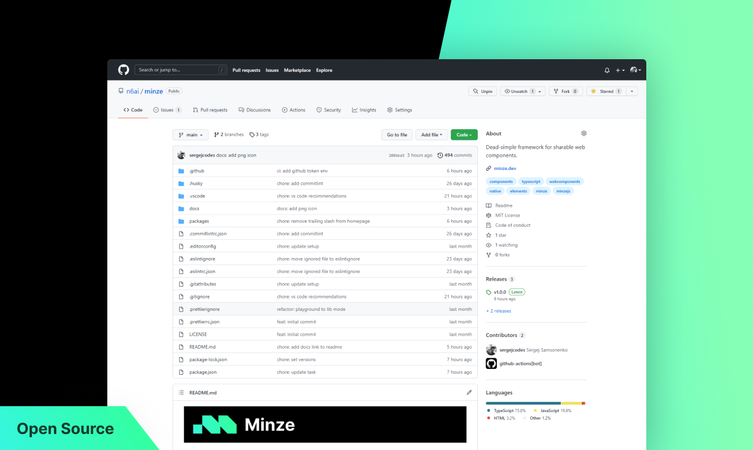Open the Security tab
This screenshot has height=450, width=753.
click(328, 110)
